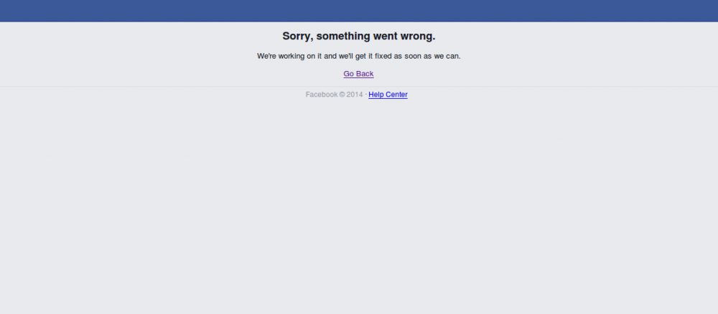Click the © symbol in the footer
Screen dimensions: 718x314
pos(342,95)
